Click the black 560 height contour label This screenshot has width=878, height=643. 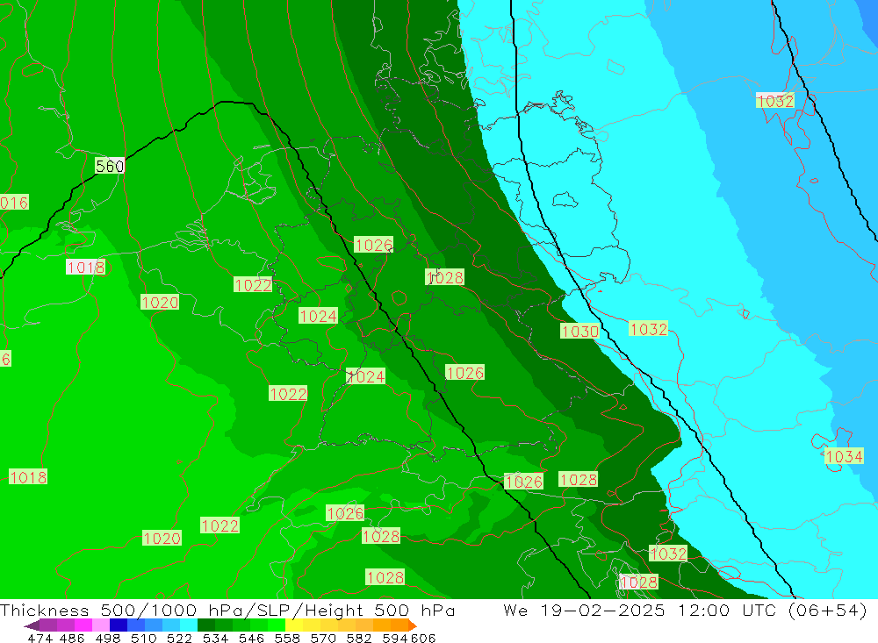point(110,166)
